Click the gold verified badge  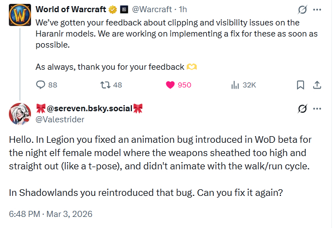pos(111,9)
